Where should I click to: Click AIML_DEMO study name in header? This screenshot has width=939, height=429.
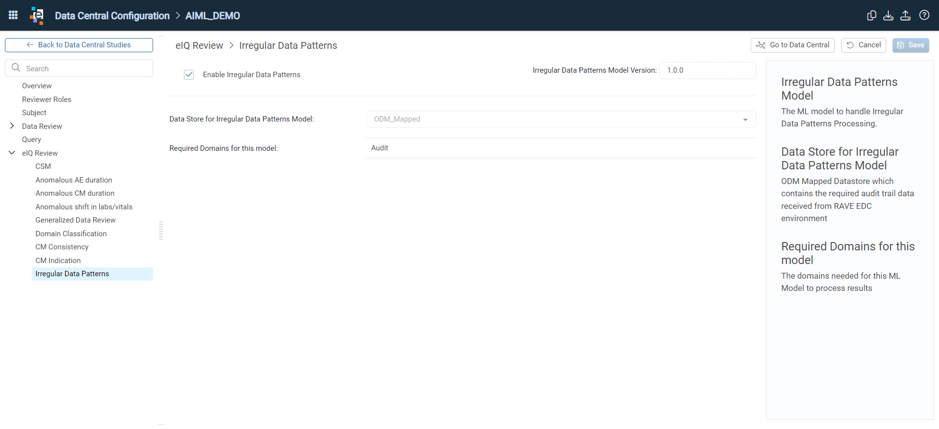pos(213,16)
